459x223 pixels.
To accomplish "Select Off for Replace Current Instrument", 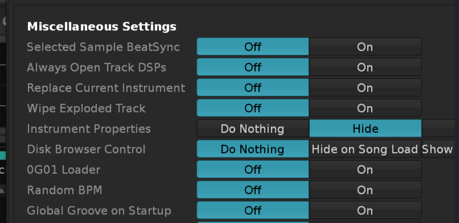I will pyautogui.click(x=253, y=88).
